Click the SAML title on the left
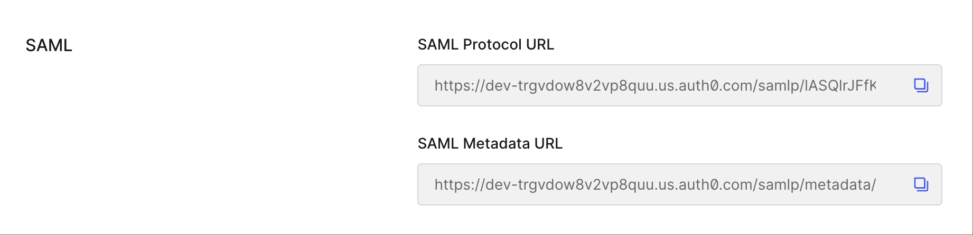Screen dimensions: 973x235 tap(49, 46)
